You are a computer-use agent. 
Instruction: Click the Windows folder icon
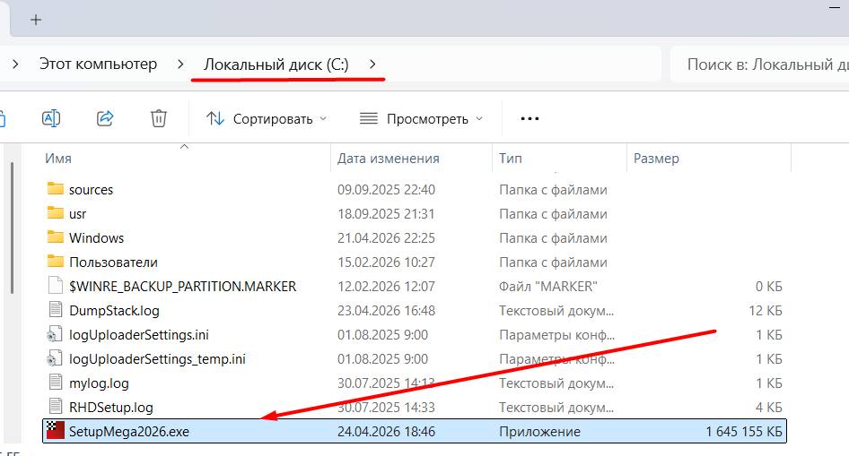click(56, 238)
